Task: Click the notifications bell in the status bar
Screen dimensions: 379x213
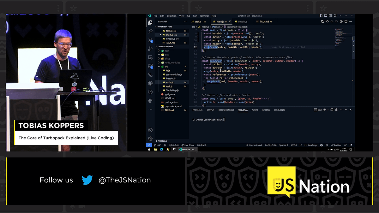Action: [351, 145]
